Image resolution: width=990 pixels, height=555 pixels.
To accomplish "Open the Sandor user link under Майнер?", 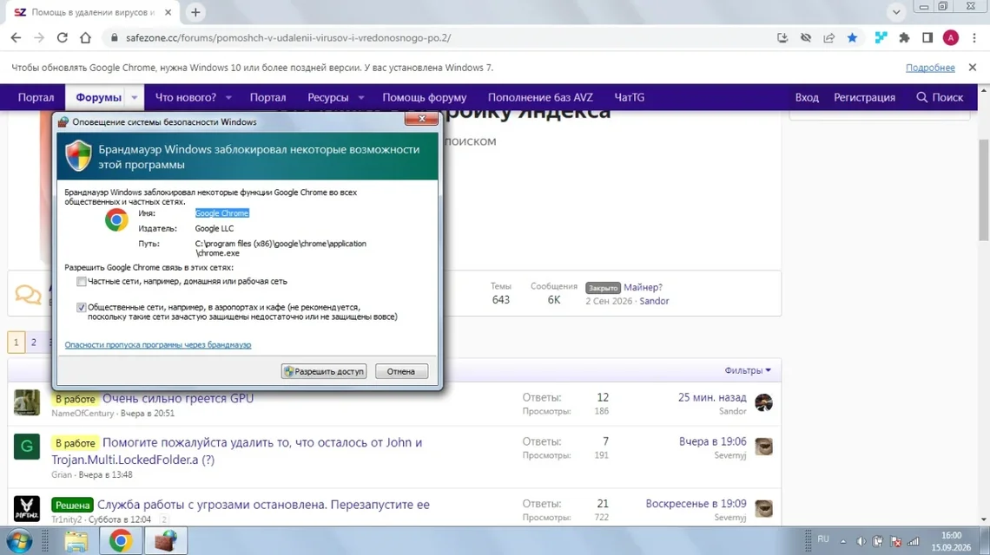I will point(654,301).
